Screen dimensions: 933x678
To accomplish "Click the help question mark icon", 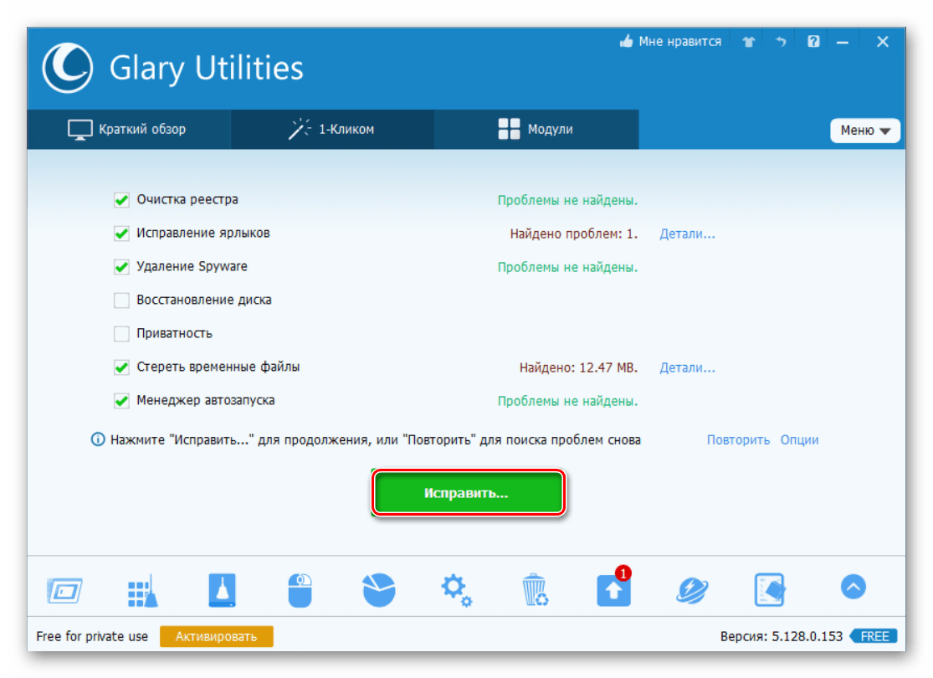I will pyautogui.click(x=813, y=40).
